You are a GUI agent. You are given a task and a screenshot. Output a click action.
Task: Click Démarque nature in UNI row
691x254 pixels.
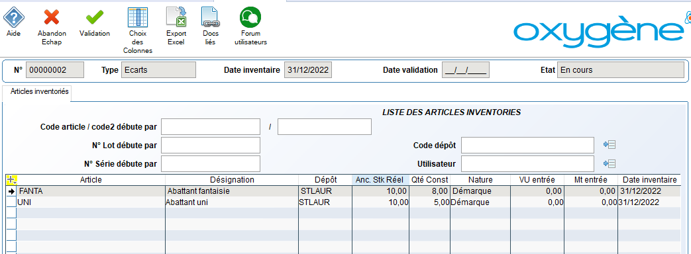point(480,202)
